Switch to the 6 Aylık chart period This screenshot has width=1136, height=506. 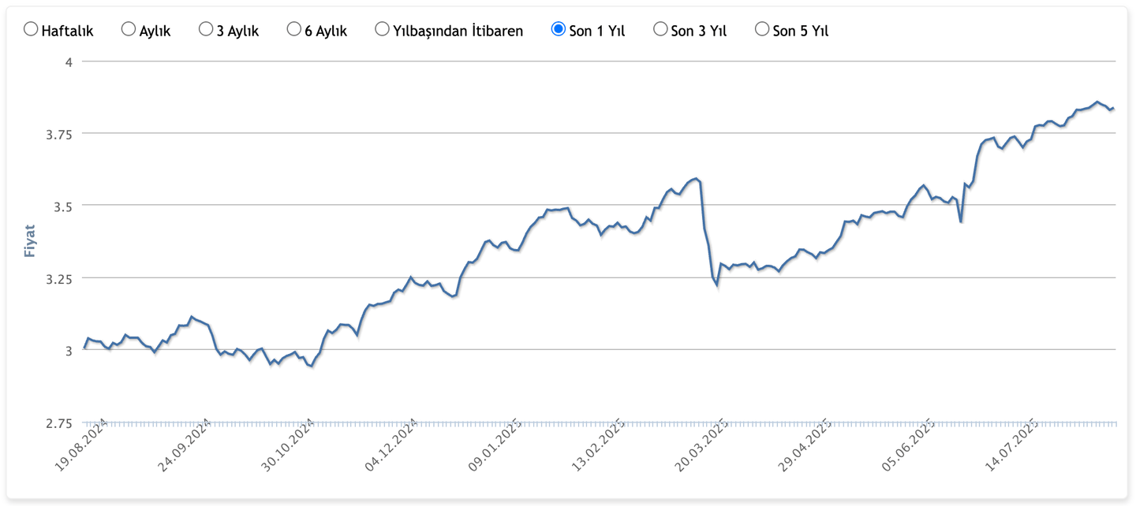(294, 28)
